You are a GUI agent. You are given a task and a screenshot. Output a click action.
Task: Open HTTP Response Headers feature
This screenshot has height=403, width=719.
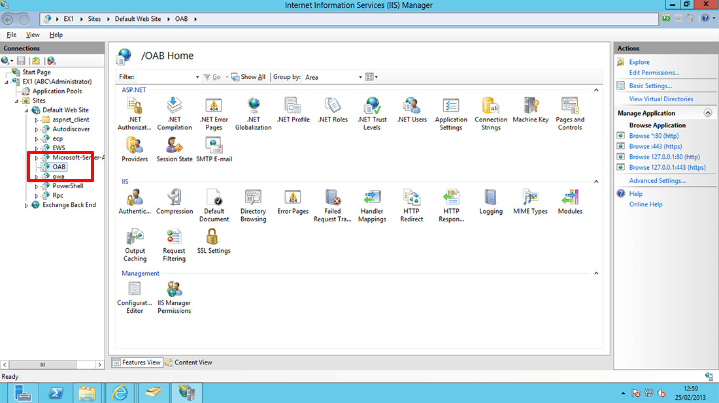(x=451, y=206)
